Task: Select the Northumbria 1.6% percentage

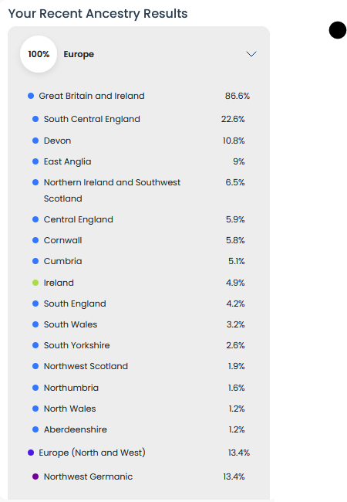Action: [237, 388]
